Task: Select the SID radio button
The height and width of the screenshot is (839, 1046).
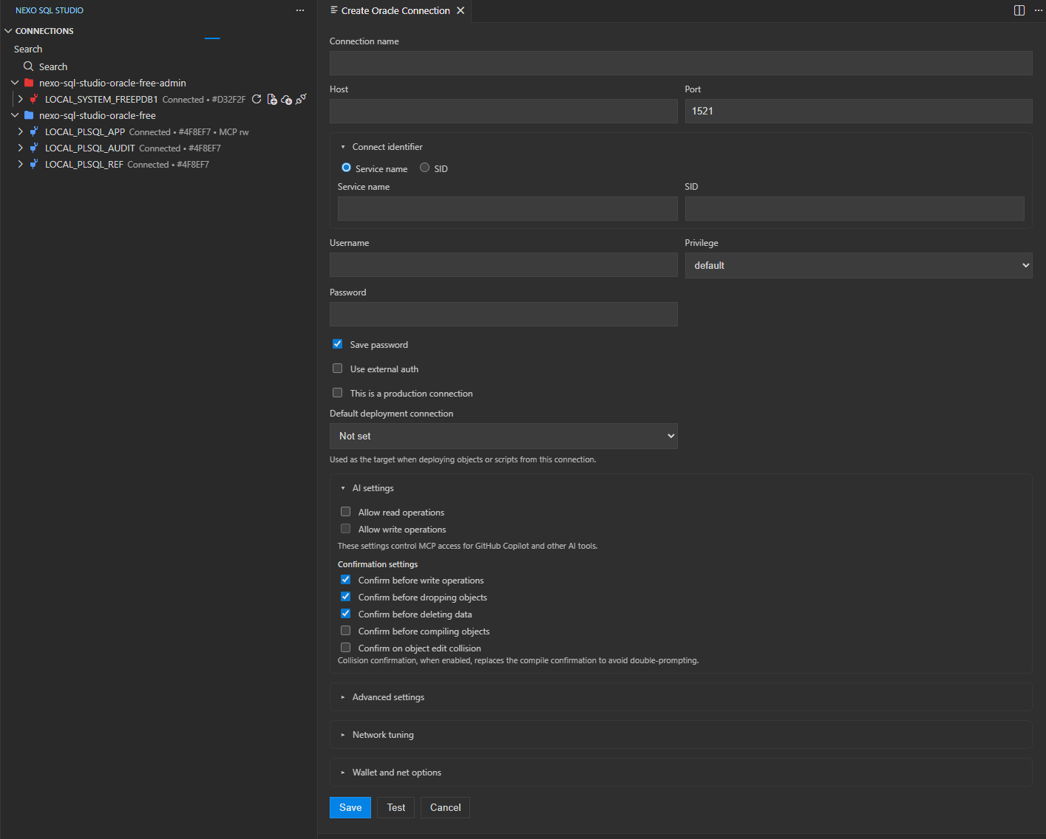Action: (x=424, y=168)
